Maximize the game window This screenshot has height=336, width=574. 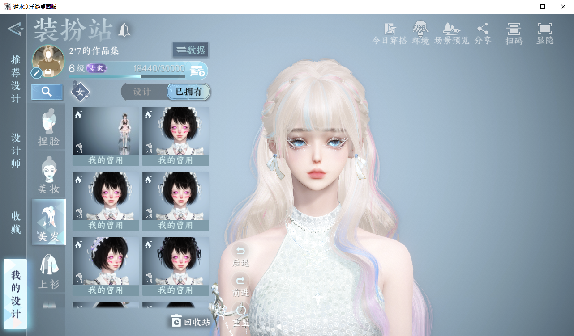[x=543, y=7]
